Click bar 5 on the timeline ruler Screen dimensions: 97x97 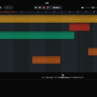[14, 12]
